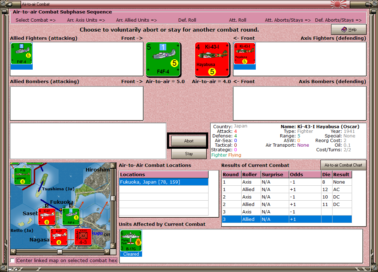This screenshot has width=378, height=272.
Task: Click the Stay button
Action: tap(189, 154)
